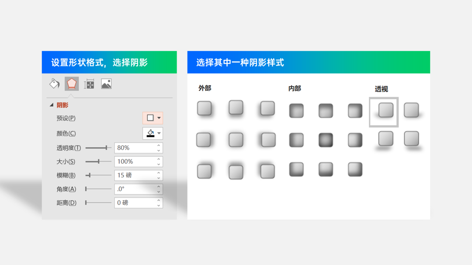Pick 透视 shadow, second row, right thumbnail
472x265 pixels.
pyautogui.click(x=412, y=139)
